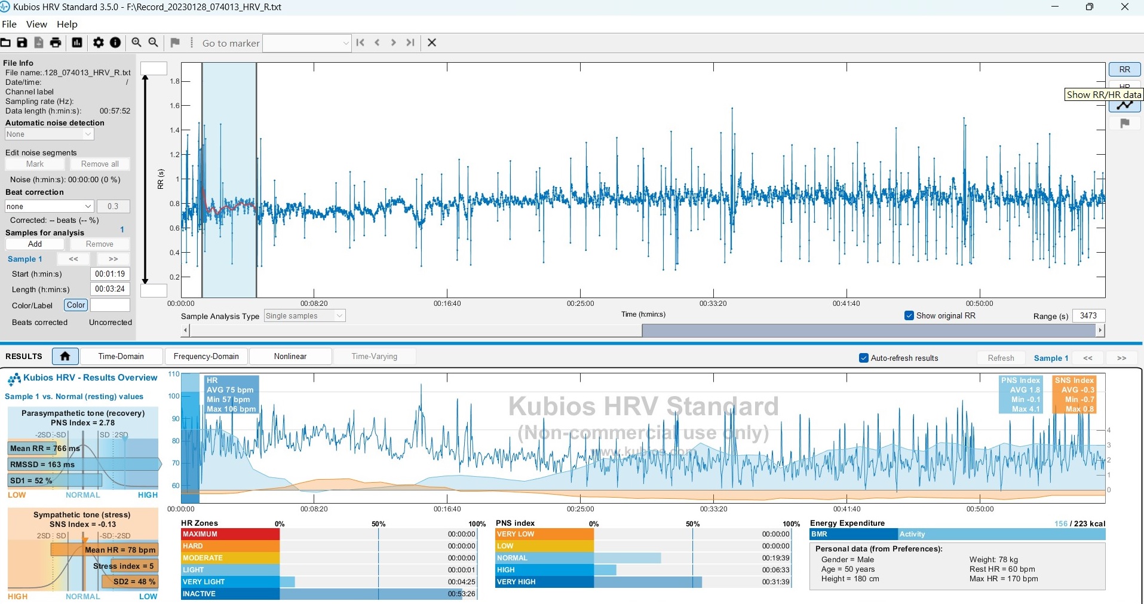Open the File menu
Screen dimensions: 1144x604
tap(10, 24)
